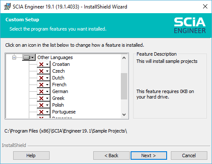This screenshot has width=212, height=164.
Task: Go back with the Back button
Action: coord(112,156)
